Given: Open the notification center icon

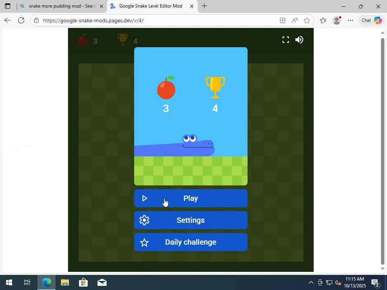Looking at the screenshot, I should (375, 282).
